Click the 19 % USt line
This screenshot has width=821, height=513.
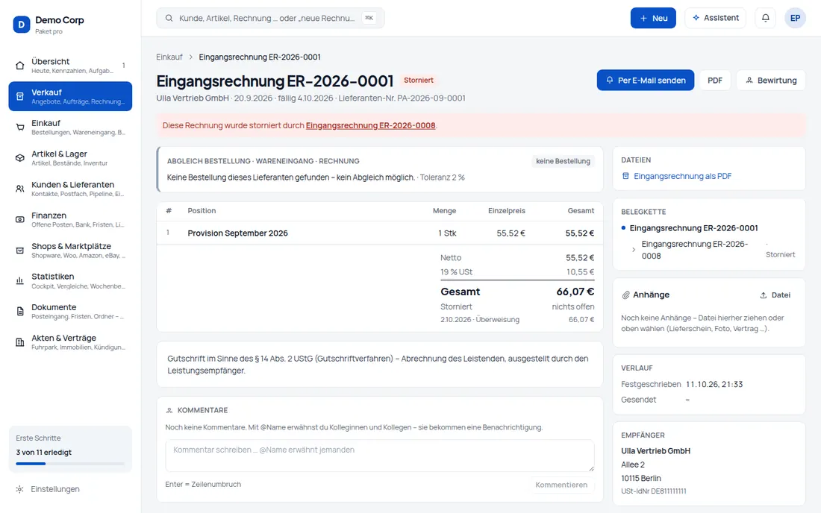(517, 272)
